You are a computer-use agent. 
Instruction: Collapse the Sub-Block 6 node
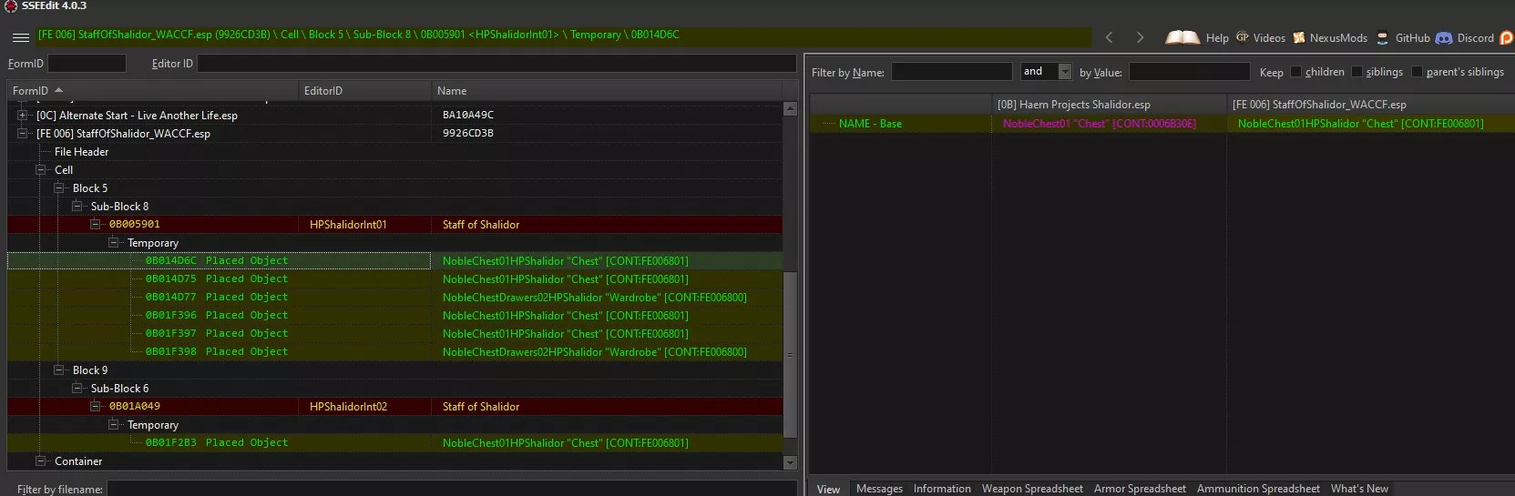[77, 389]
